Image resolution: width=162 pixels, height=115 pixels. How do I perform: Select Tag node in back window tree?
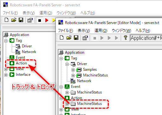tap(19, 40)
